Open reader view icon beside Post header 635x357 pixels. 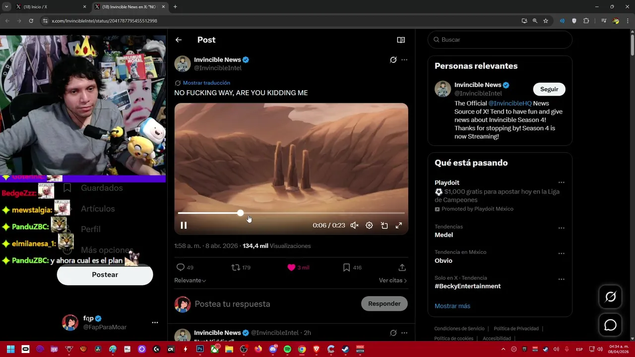tap(401, 40)
